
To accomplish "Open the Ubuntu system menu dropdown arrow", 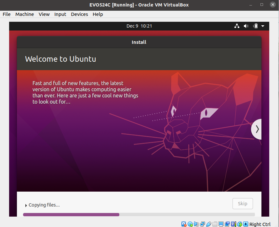I will [263, 26].
